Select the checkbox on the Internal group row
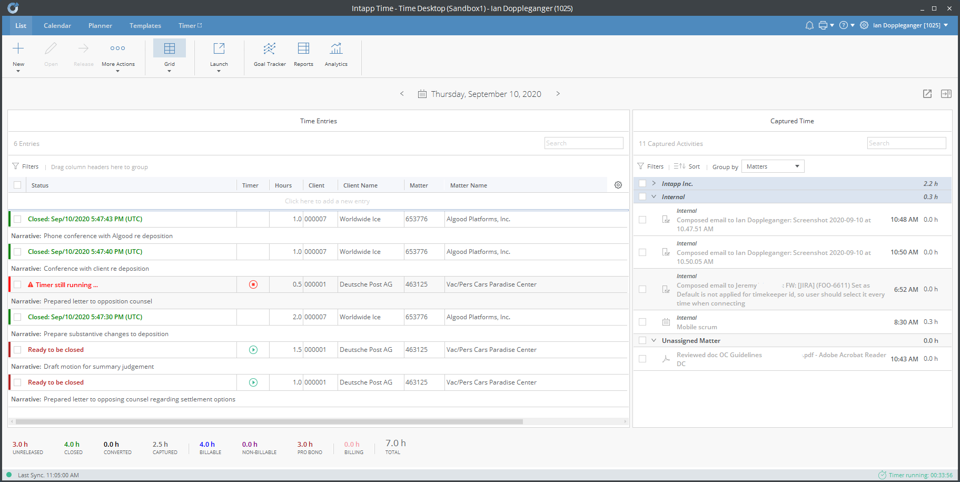 (642, 196)
